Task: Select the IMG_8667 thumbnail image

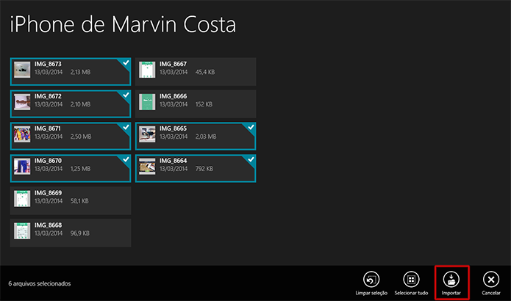Action: 147,70
